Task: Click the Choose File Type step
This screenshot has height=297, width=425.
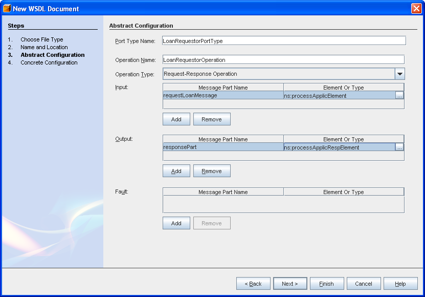Action: [x=42, y=39]
